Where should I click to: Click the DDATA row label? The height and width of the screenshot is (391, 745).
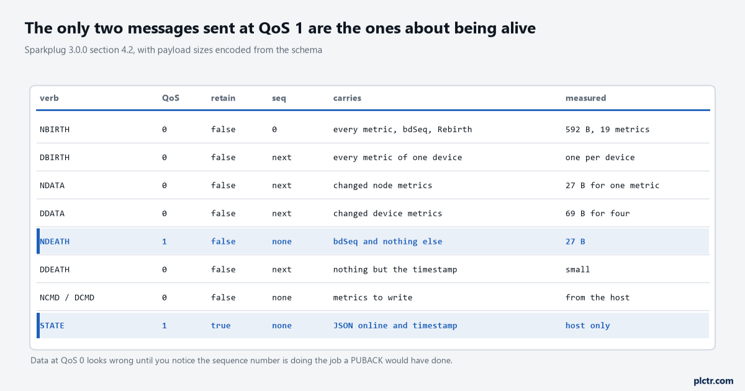tap(52, 213)
